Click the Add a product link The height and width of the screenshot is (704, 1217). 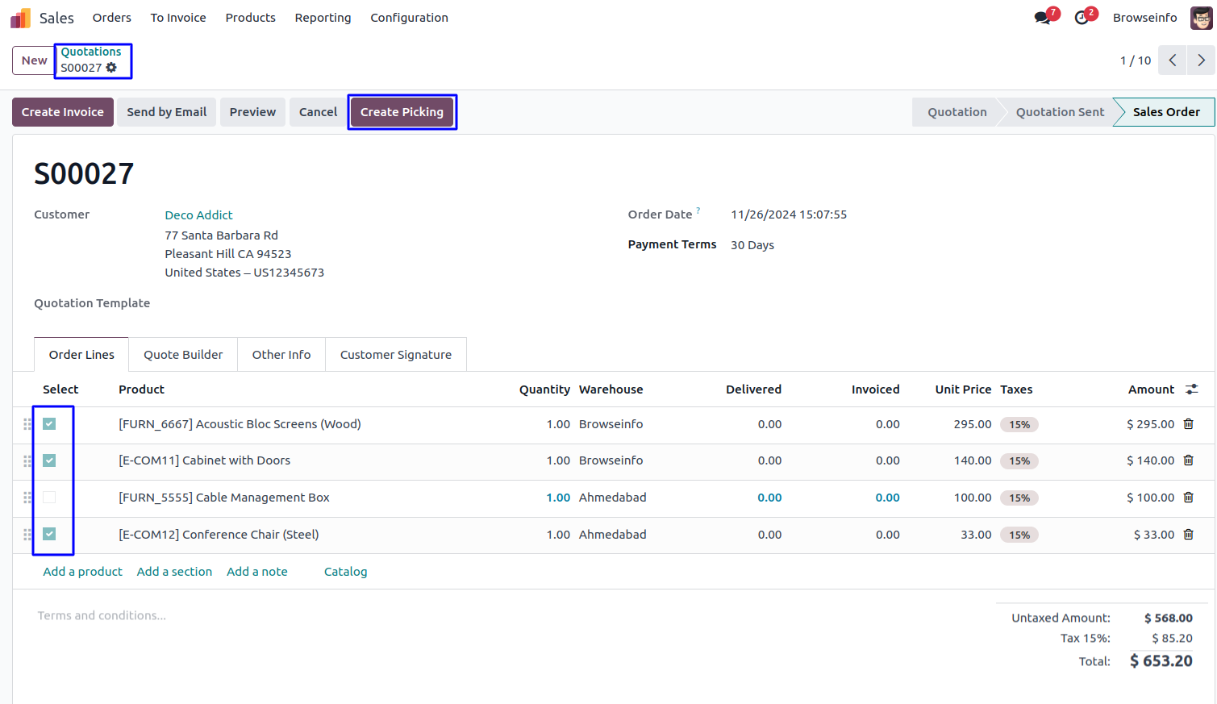tap(82, 572)
